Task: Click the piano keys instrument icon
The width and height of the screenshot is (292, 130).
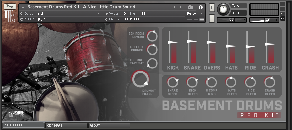Action: pos(10,17)
